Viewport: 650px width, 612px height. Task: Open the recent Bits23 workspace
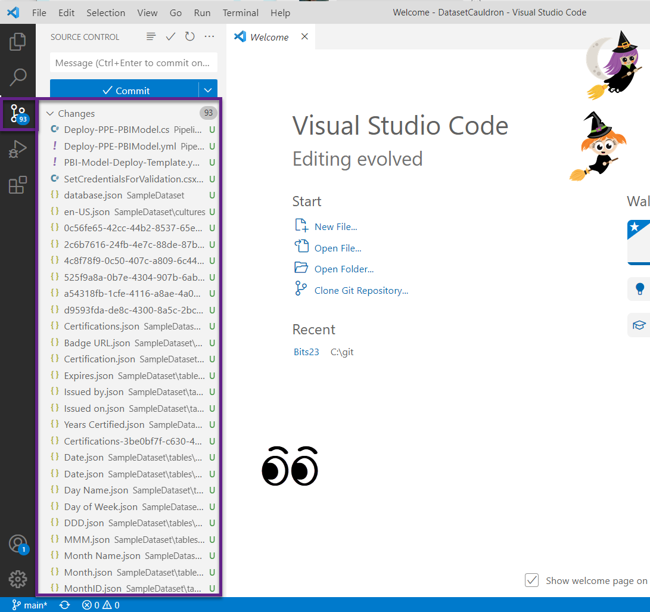click(306, 352)
